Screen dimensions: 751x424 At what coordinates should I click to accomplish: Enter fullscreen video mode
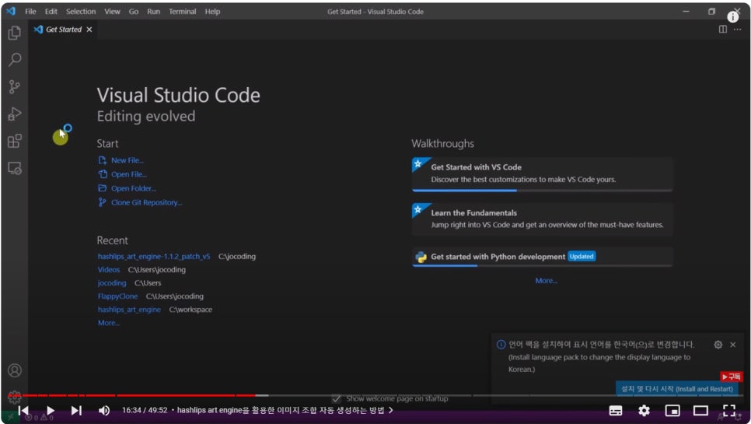(729, 411)
